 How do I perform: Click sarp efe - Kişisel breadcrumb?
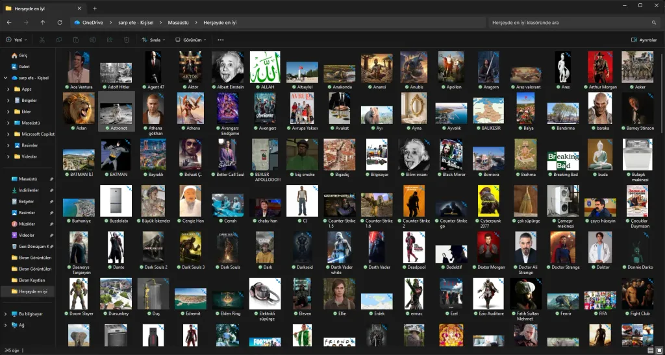tap(136, 23)
